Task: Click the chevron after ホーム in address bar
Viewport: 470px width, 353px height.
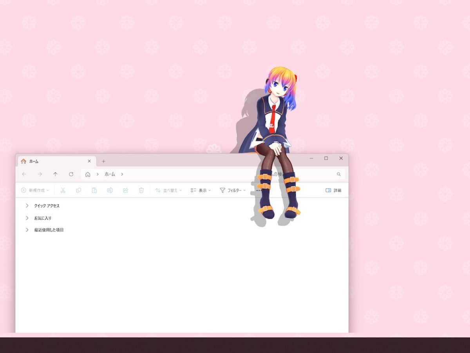Action: click(x=122, y=174)
